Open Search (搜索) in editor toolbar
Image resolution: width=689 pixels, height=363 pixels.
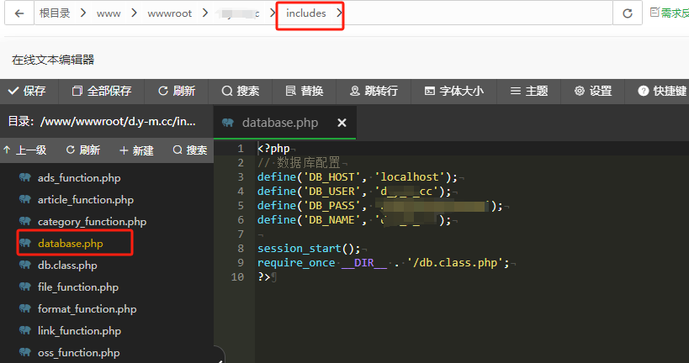coord(240,91)
